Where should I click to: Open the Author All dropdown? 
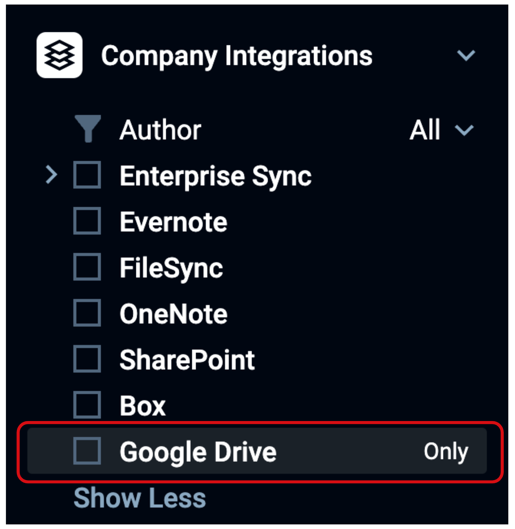coord(442,130)
